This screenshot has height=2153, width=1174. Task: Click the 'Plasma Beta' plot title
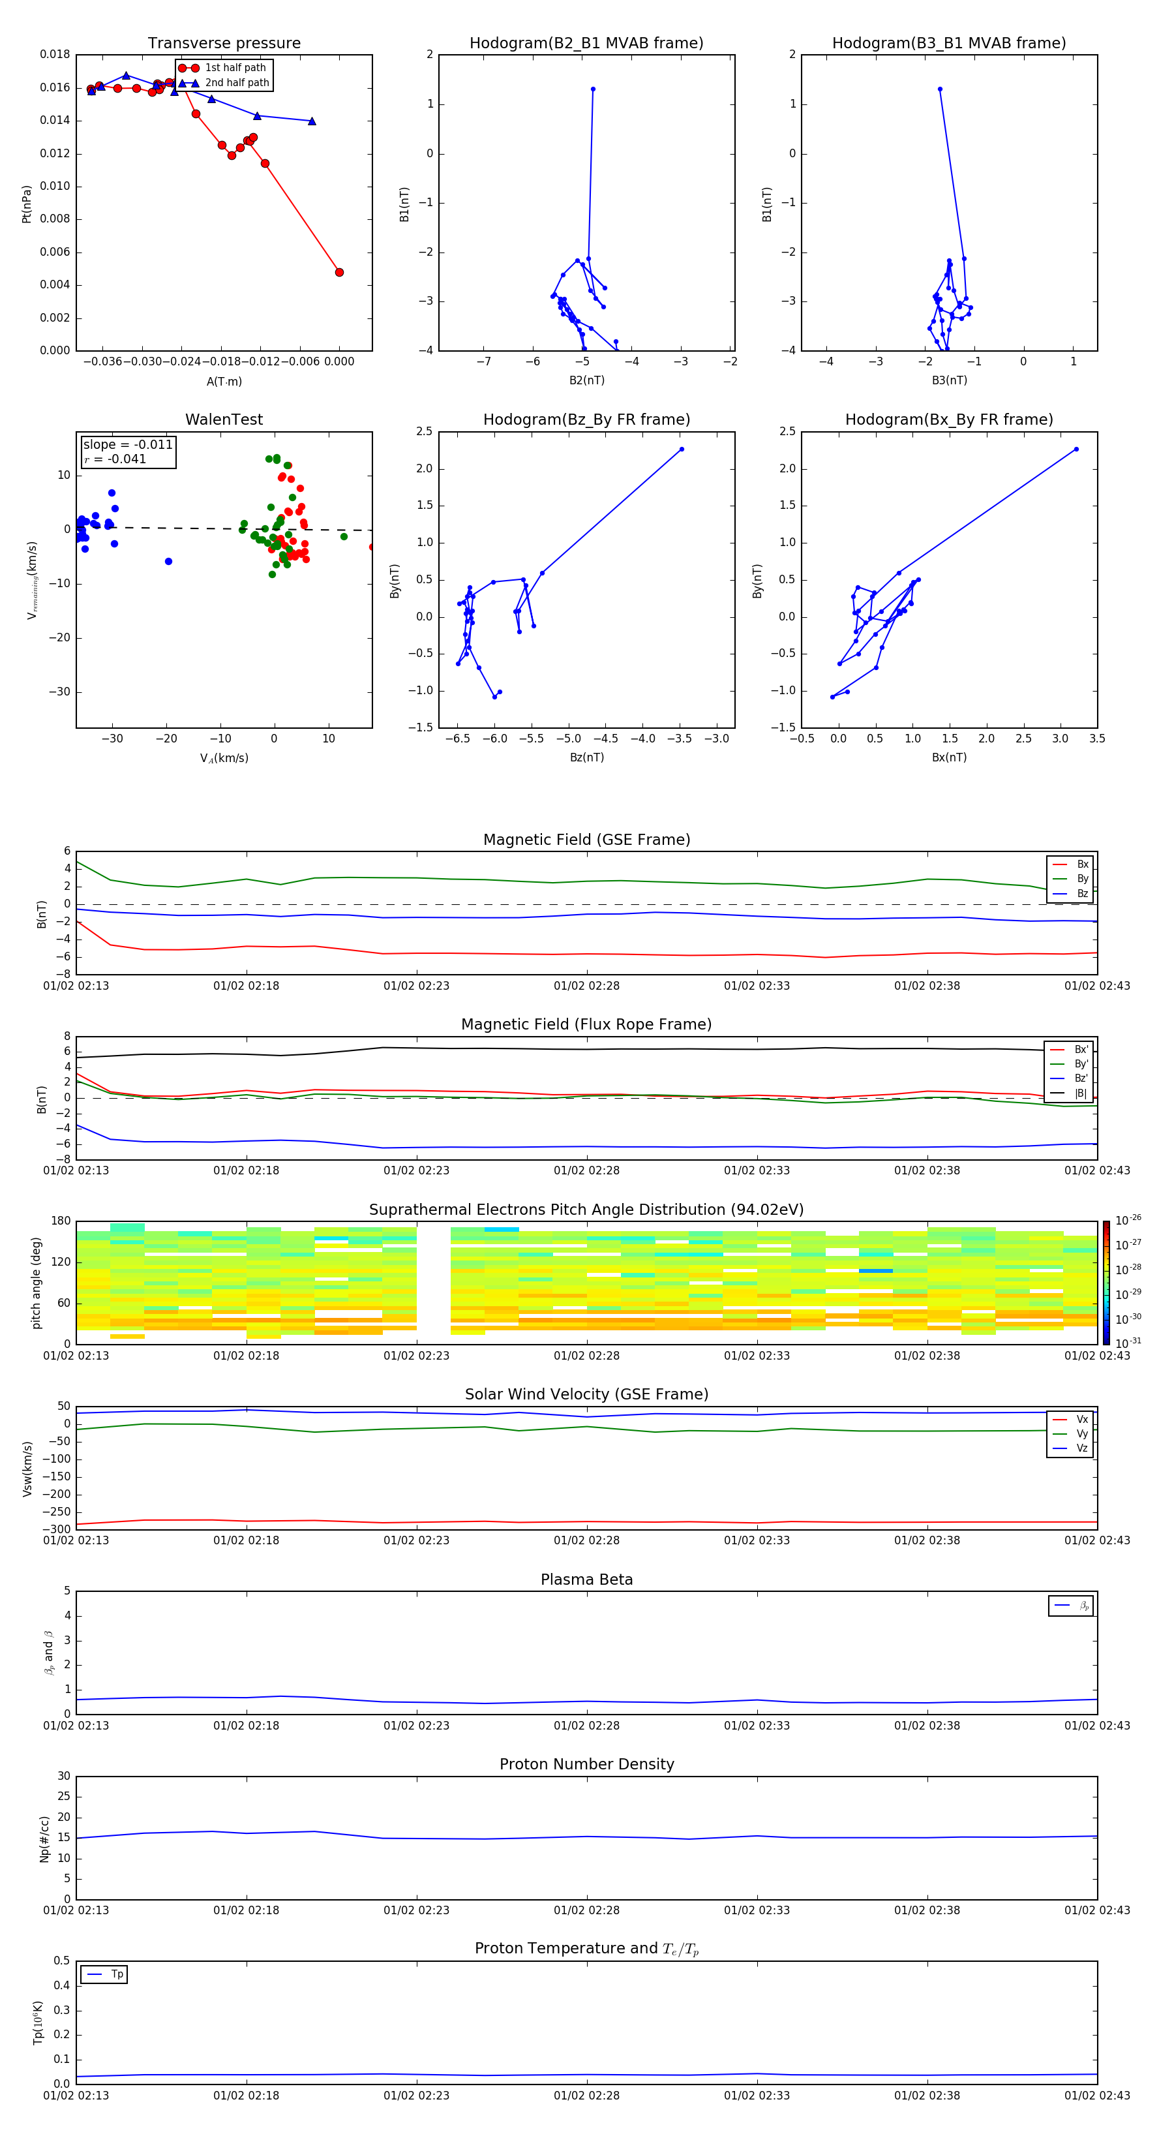586,1580
